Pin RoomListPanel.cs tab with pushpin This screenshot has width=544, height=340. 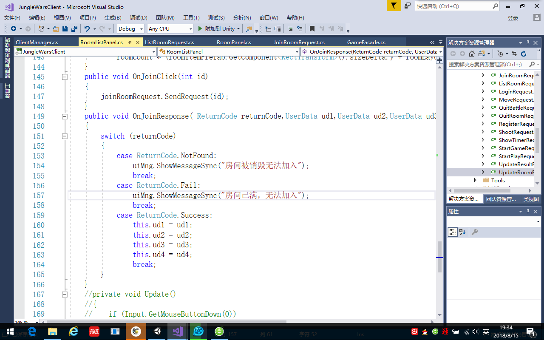130,42
